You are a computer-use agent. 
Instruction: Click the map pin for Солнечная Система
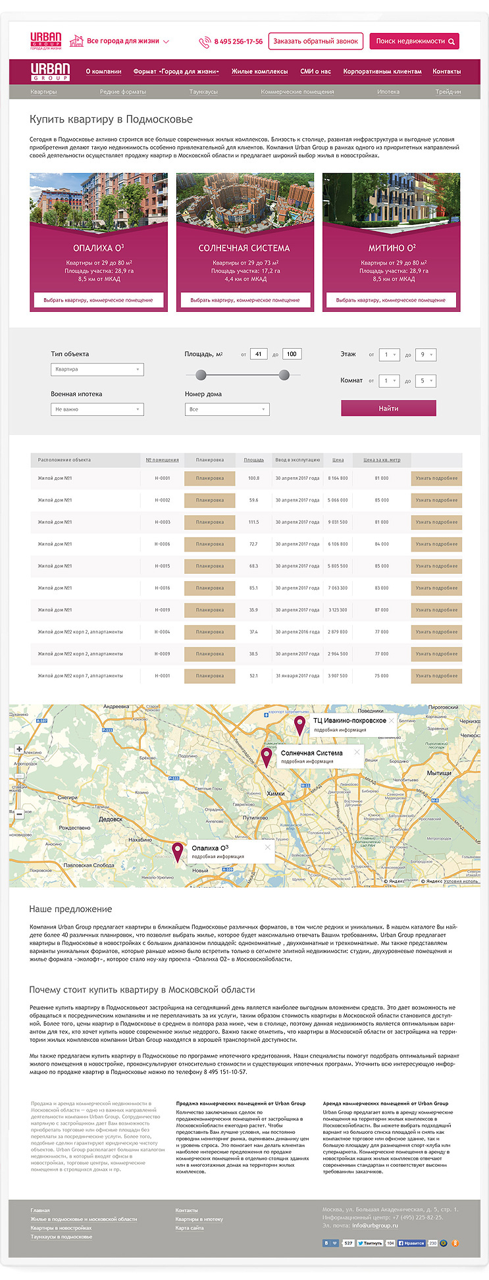click(x=266, y=757)
